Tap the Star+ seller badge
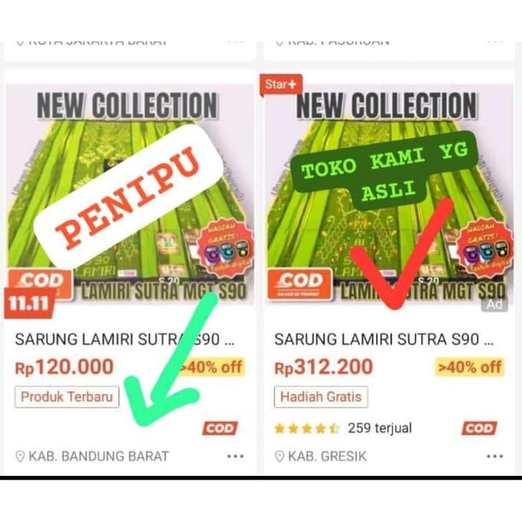The width and height of the screenshot is (522, 522). pyautogui.click(x=280, y=85)
